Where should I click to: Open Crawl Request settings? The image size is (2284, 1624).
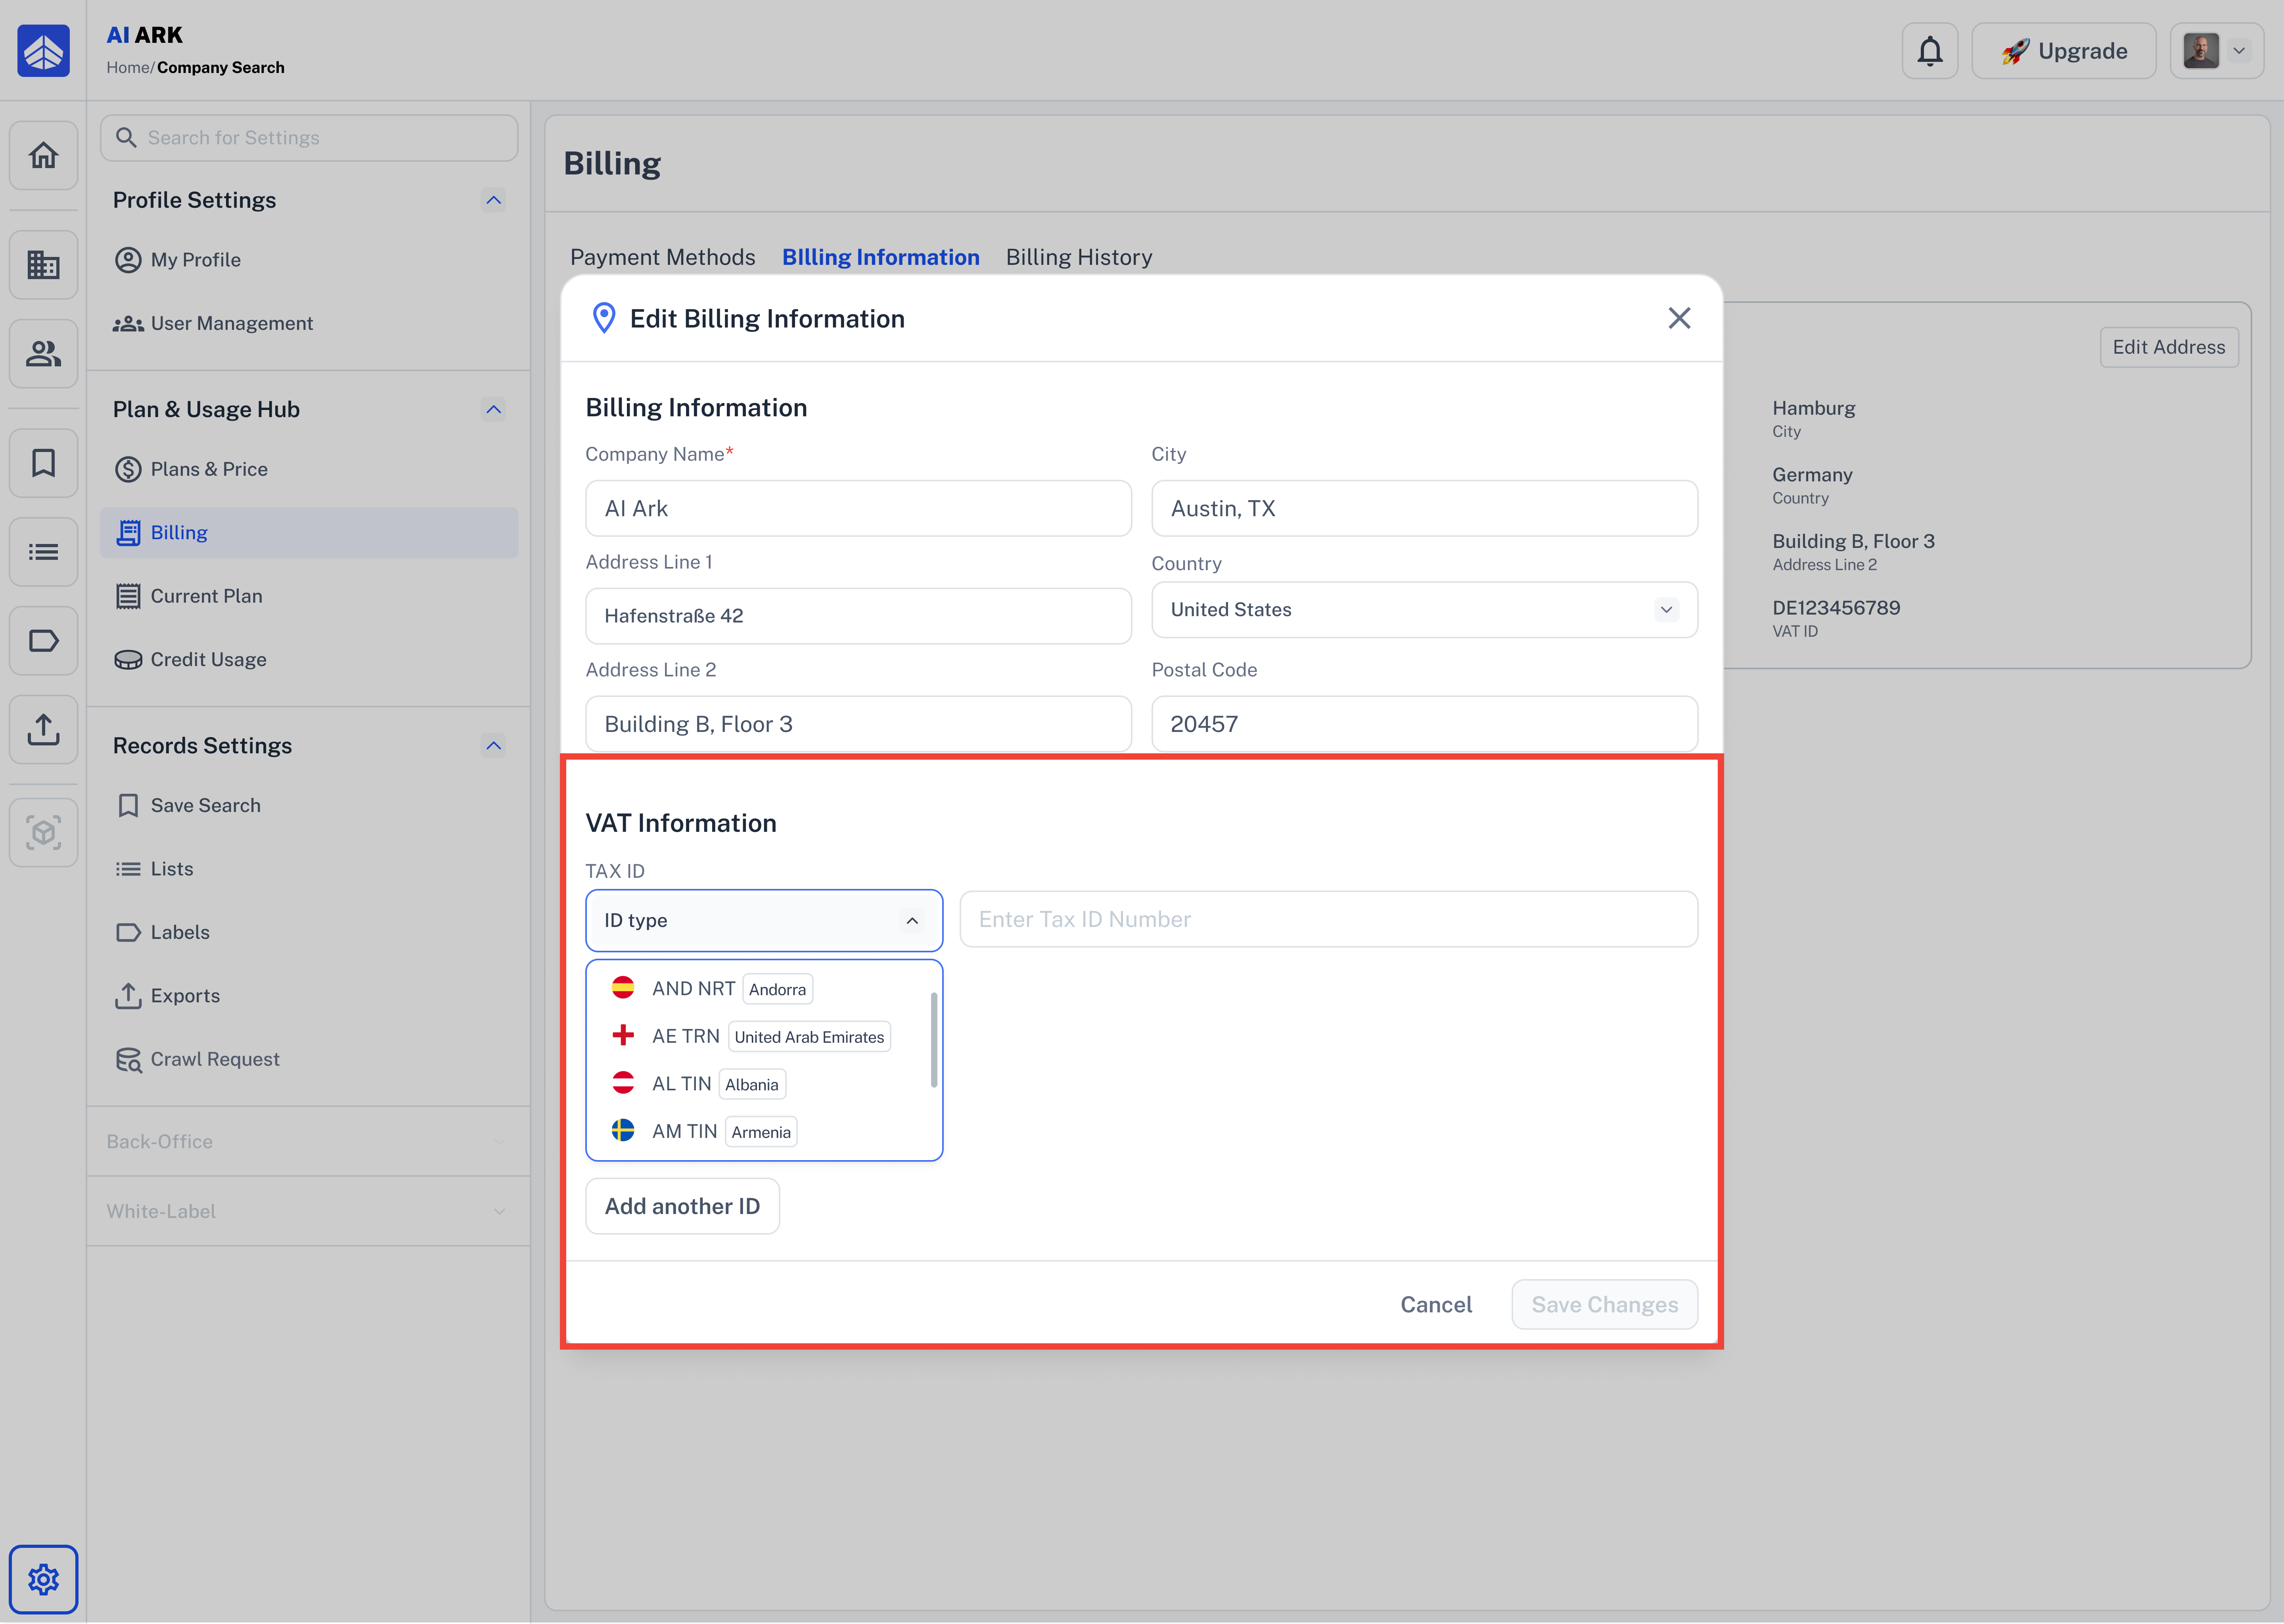coord(309,1059)
